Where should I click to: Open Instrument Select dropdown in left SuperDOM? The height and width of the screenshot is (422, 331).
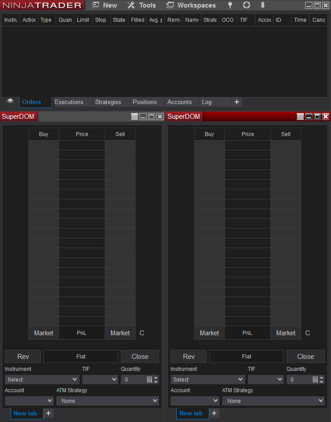pos(42,379)
